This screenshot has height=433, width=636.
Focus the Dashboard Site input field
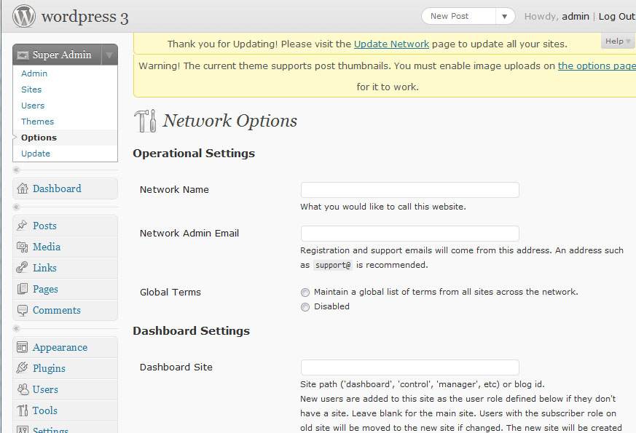[x=409, y=368]
